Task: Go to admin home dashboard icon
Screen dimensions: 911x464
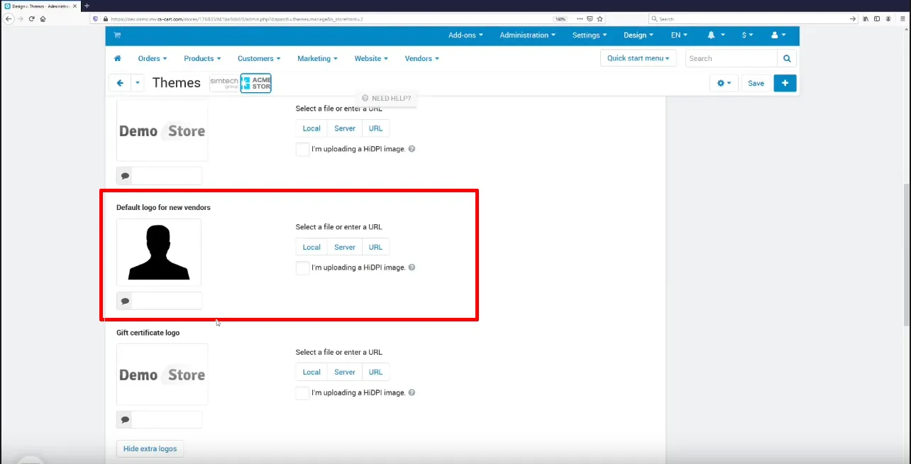Action: 118,59
